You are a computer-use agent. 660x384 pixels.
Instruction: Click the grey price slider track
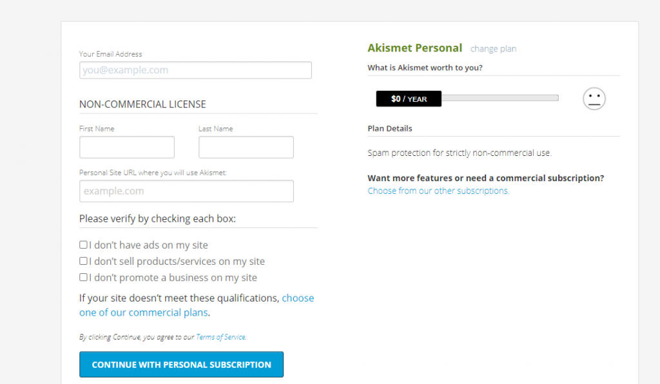[x=500, y=98]
